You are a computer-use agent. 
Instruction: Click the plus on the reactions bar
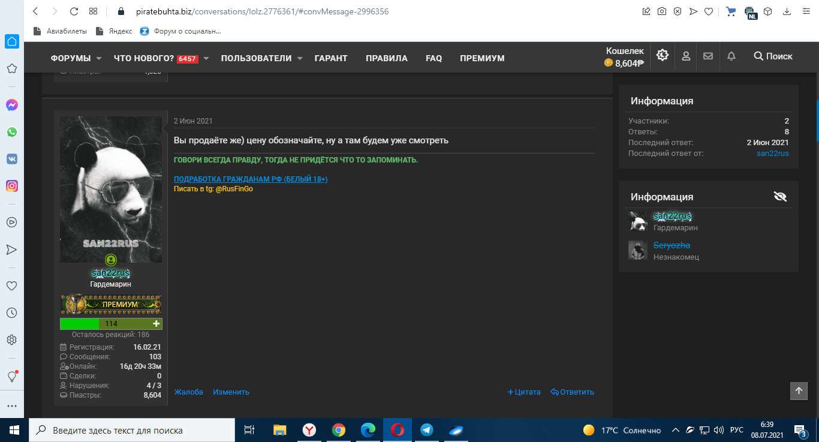pyautogui.click(x=156, y=324)
